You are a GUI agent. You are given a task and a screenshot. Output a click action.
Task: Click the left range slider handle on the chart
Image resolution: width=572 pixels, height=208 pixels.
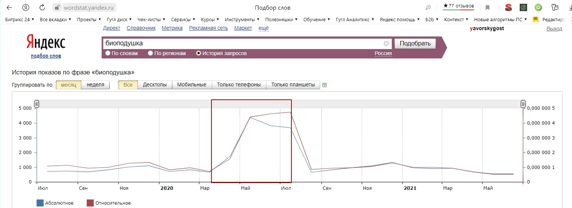(37, 104)
